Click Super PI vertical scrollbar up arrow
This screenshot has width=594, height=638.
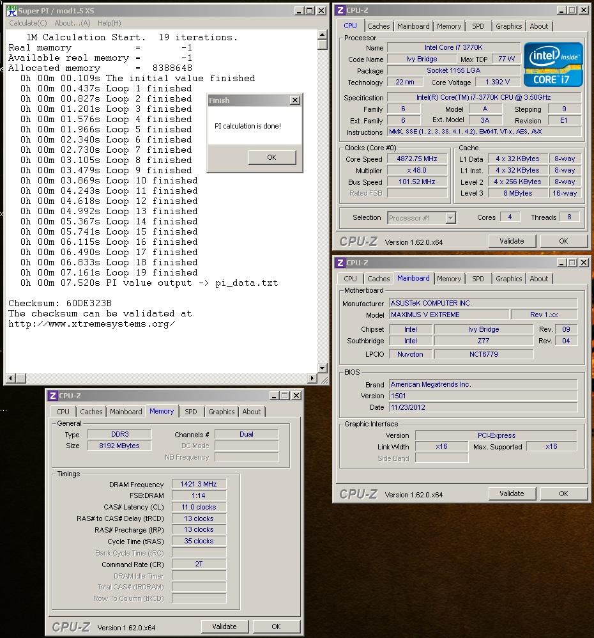coord(323,35)
